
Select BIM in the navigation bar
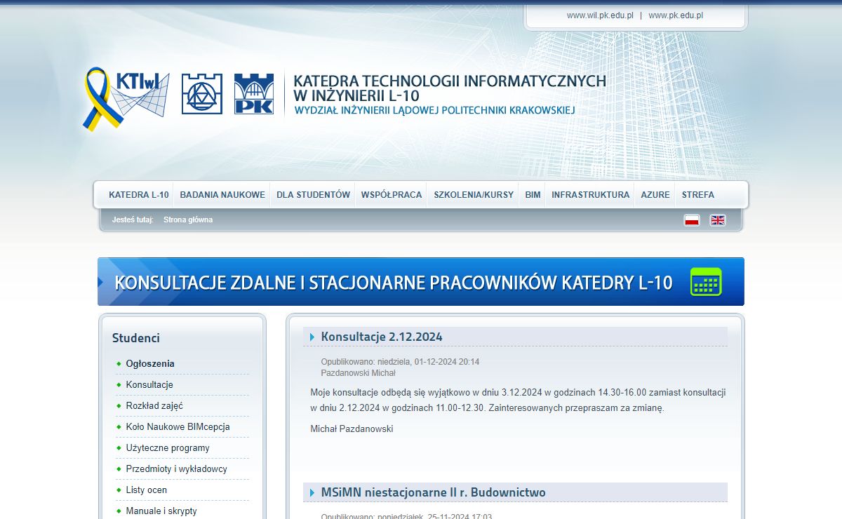pyautogui.click(x=533, y=195)
